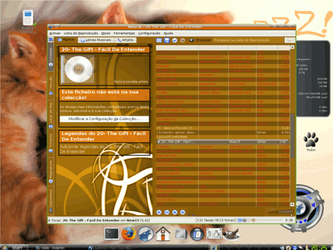Click Modificar a Configuração da Colecção button
The image size is (333, 250).
(x=104, y=119)
